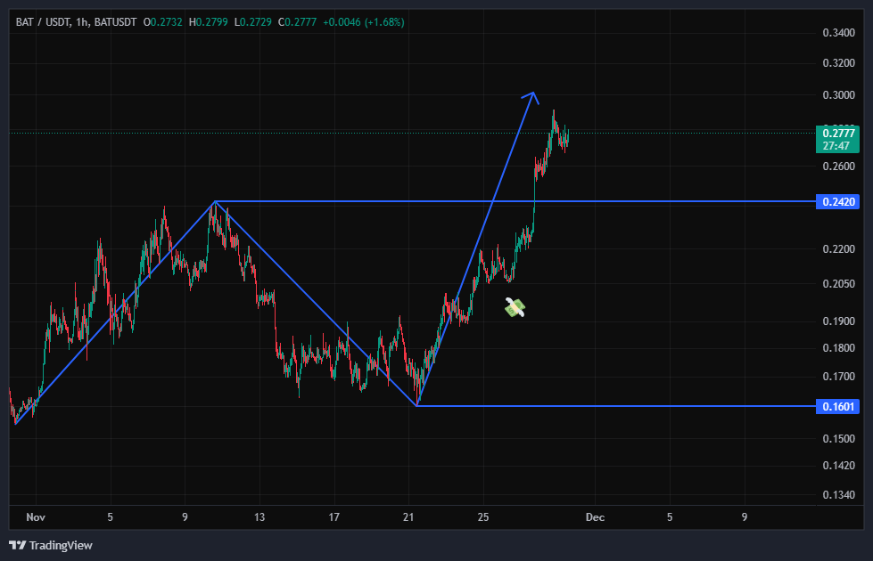Image resolution: width=873 pixels, height=561 pixels.
Task: Click the green 0.2777 current price label
Action: 838,134
